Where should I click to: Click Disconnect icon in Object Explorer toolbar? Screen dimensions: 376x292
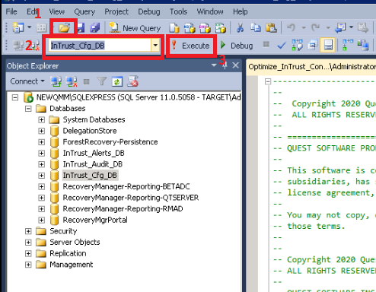coord(72,81)
